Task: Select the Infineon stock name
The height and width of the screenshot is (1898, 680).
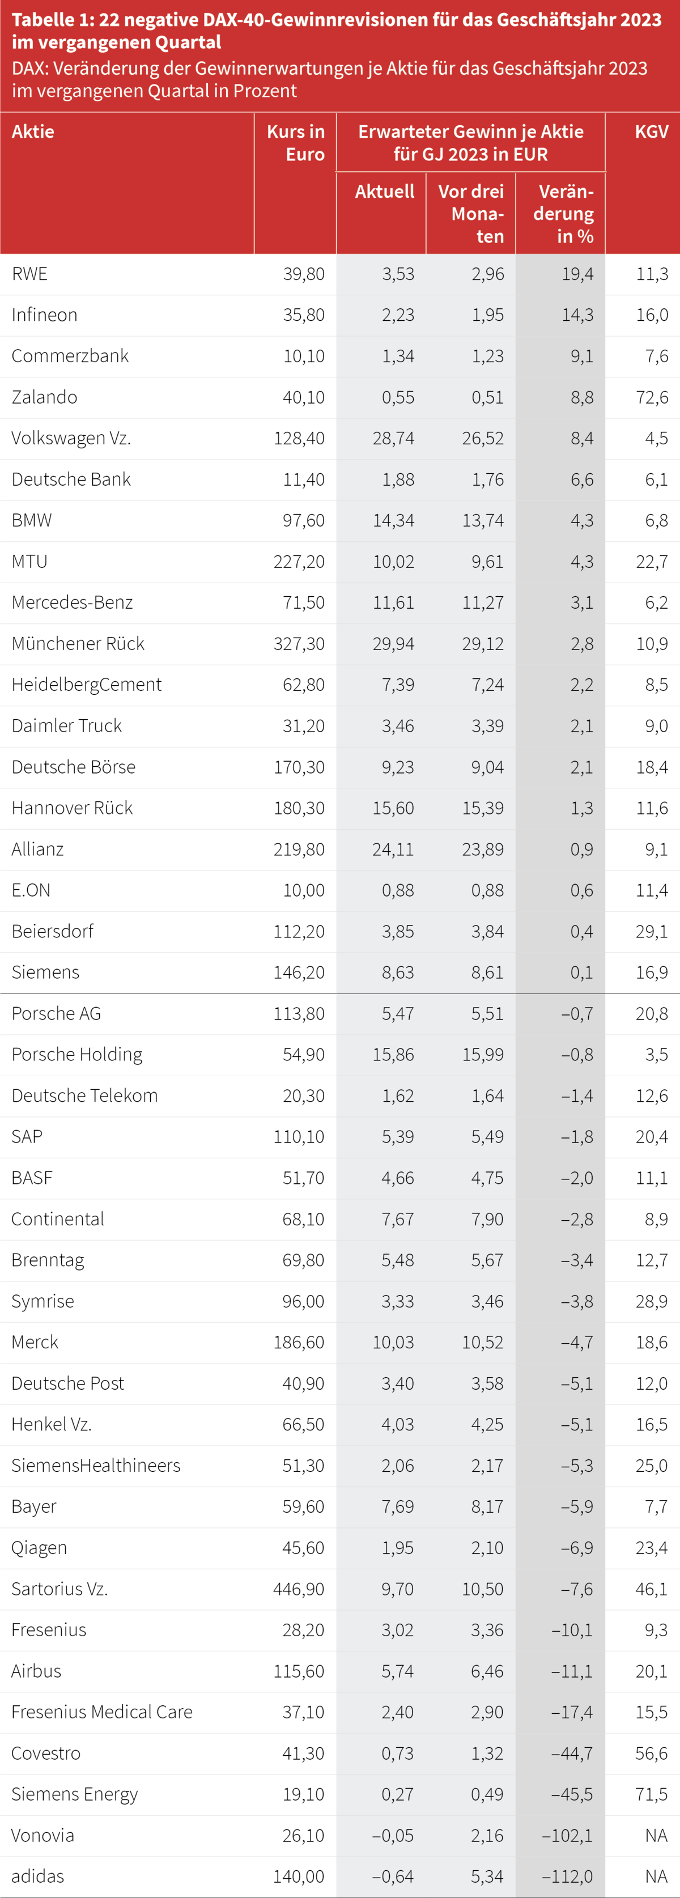Action: pyautogui.click(x=44, y=315)
